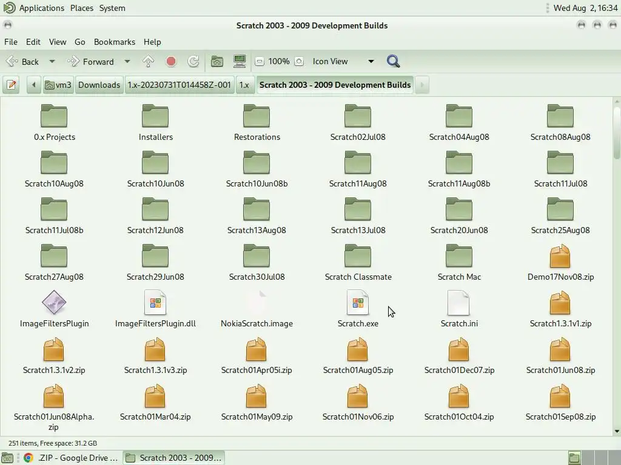Select the Demo17Nov08.zip archive
Image resolution: width=621 pixels, height=465 pixels.
point(560,263)
